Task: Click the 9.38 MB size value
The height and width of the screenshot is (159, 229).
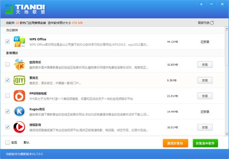Action: click(x=172, y=80)
